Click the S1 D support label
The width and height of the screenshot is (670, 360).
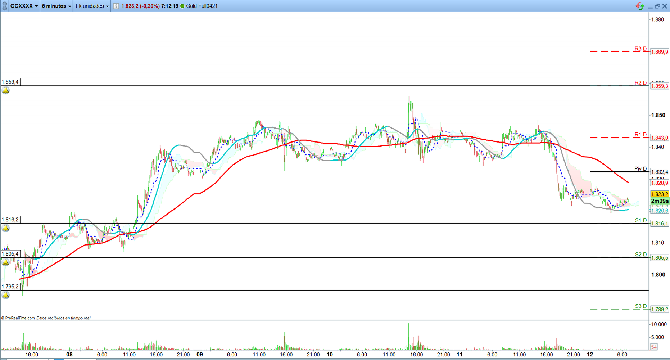click(x=641, y=220)
